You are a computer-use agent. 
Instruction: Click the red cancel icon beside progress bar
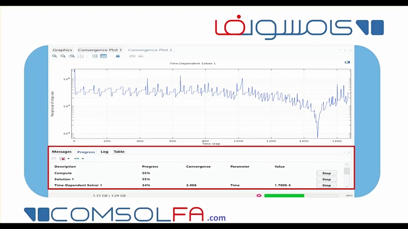pyautogui.click(x=259, y=196)
